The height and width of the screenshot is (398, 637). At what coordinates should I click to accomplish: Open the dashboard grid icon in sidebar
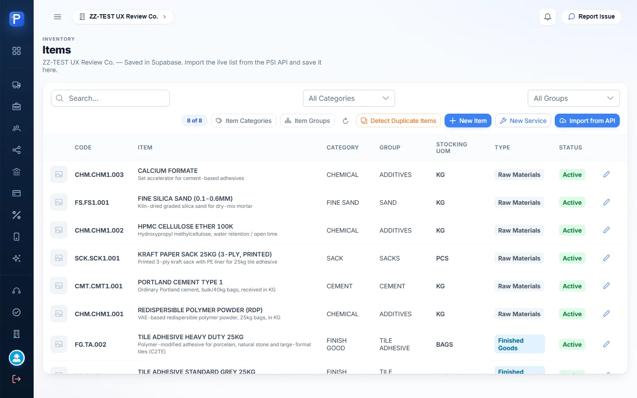coord(16,51)
